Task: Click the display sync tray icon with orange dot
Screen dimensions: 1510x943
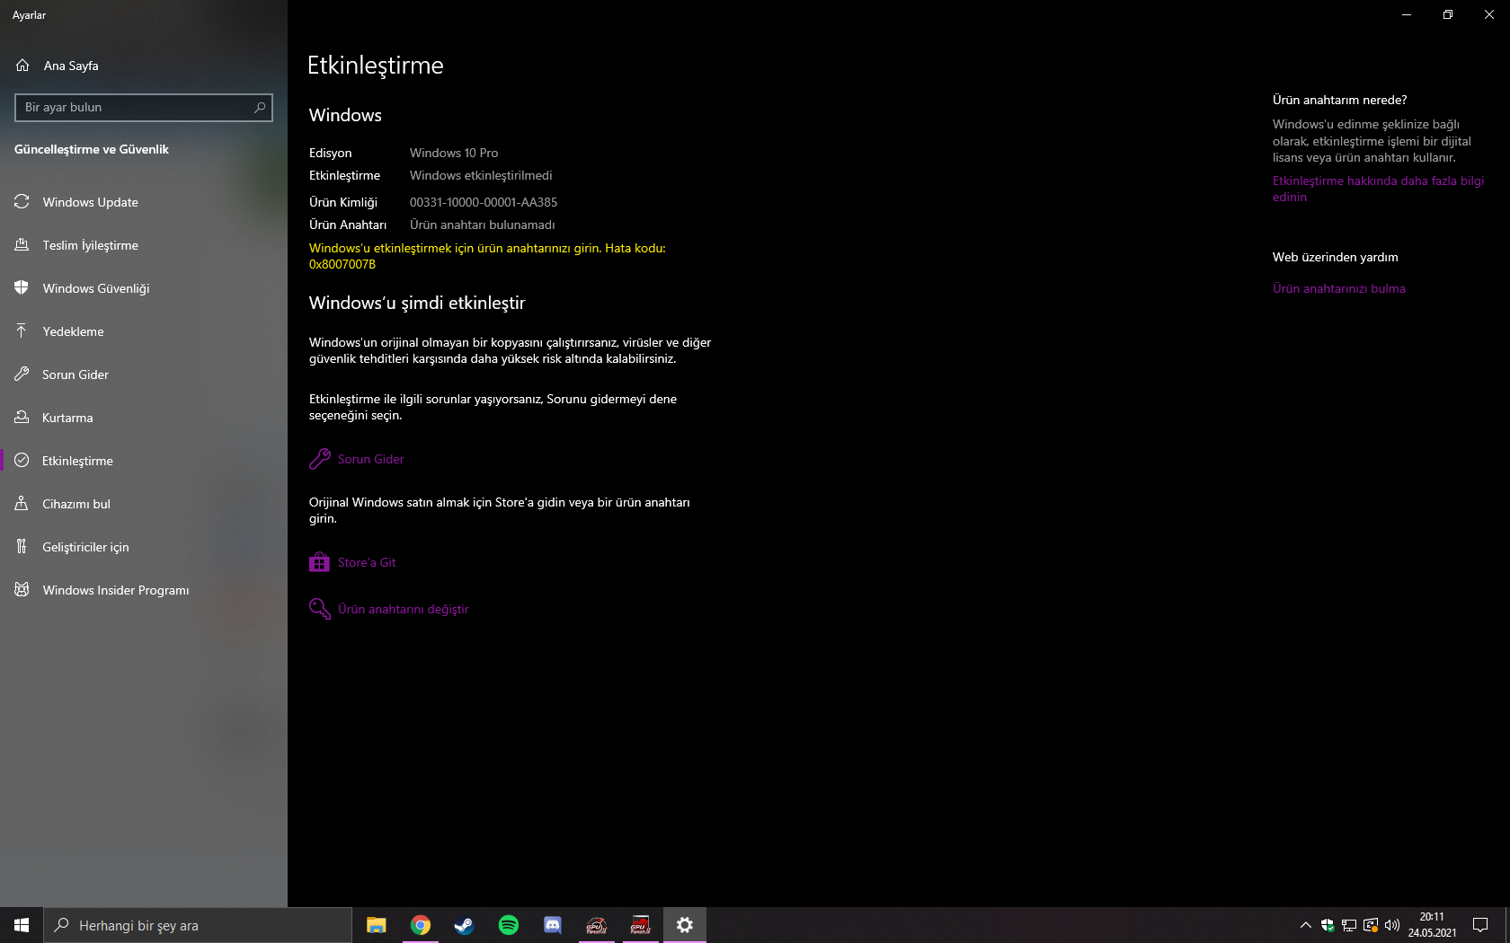Action: [1371, 925]
